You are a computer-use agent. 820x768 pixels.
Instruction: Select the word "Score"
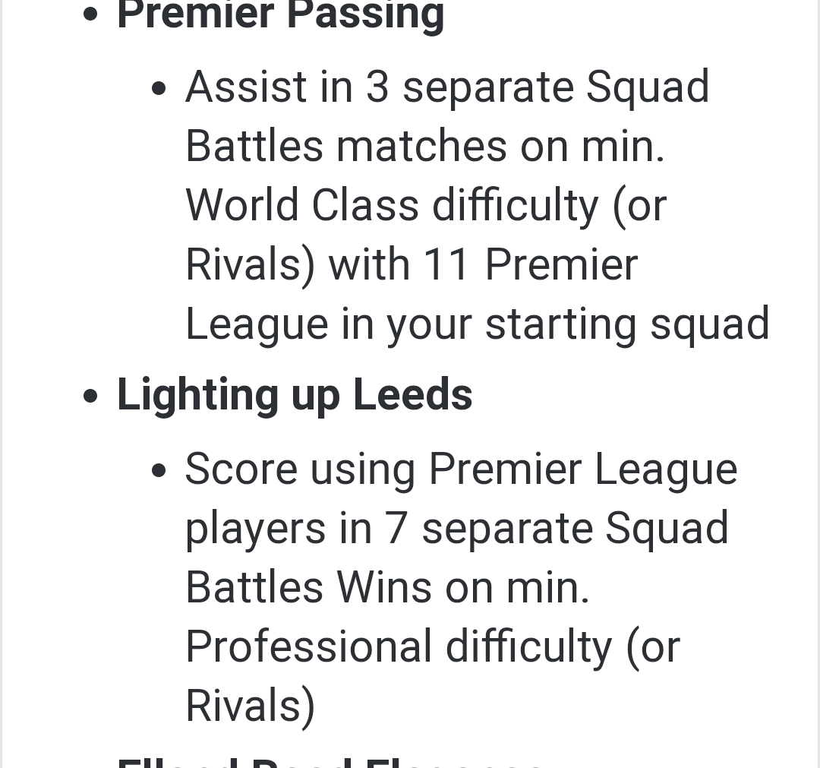[241, 469]
